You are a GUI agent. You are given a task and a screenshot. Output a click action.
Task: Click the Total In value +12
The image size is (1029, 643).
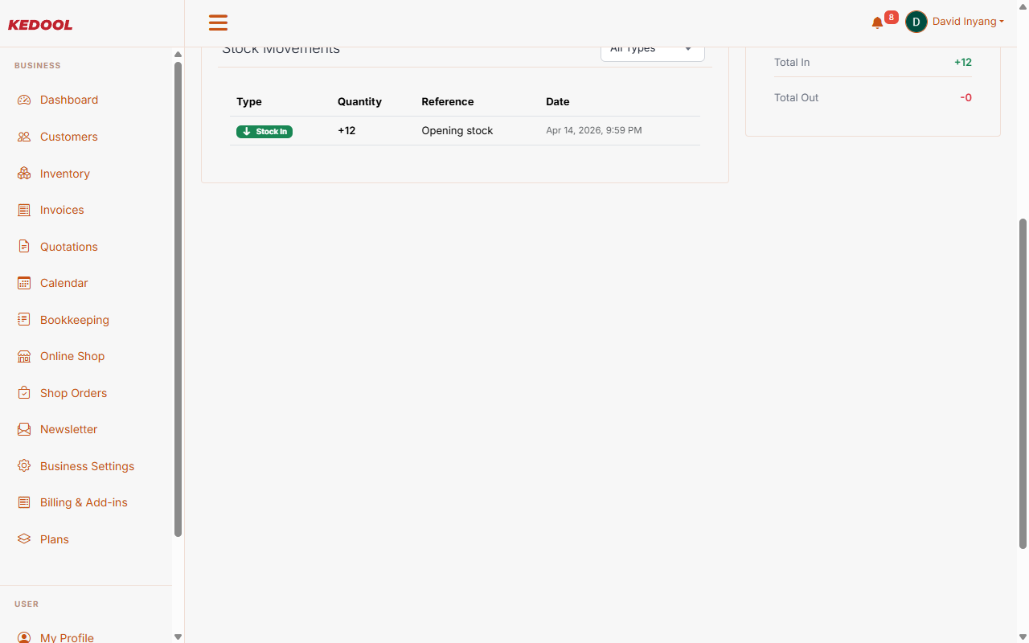point(963,63)
